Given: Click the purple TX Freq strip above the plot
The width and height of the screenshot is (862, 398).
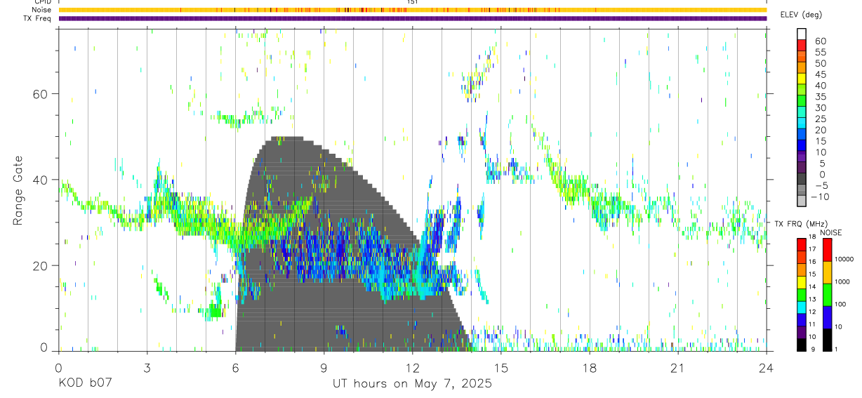Looking at the screenshot, I should tap(412, 18).
